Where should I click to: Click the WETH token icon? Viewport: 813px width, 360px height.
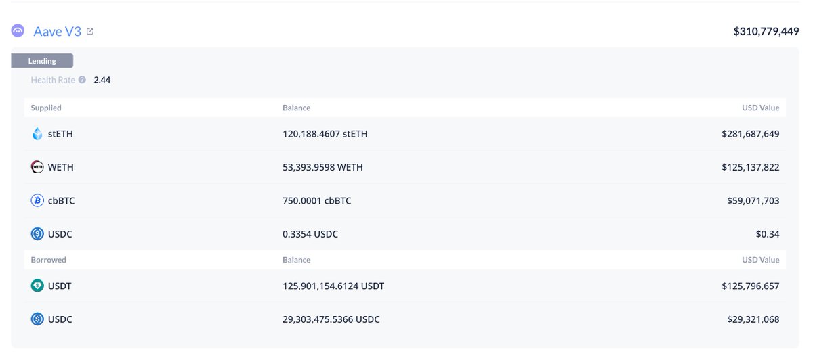37,167
